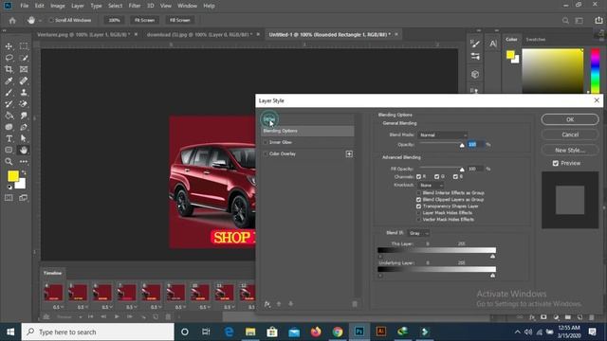Click the fx add style icon
This screenshot has width=607, height=341.
tap(267, 304)
